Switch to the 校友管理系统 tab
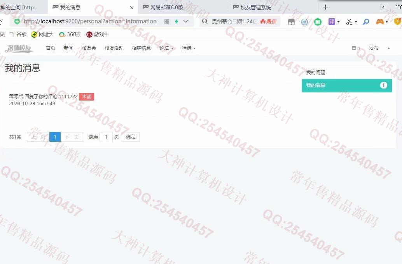Viewport: 402px width, 264px height. (x=273, y=7)
